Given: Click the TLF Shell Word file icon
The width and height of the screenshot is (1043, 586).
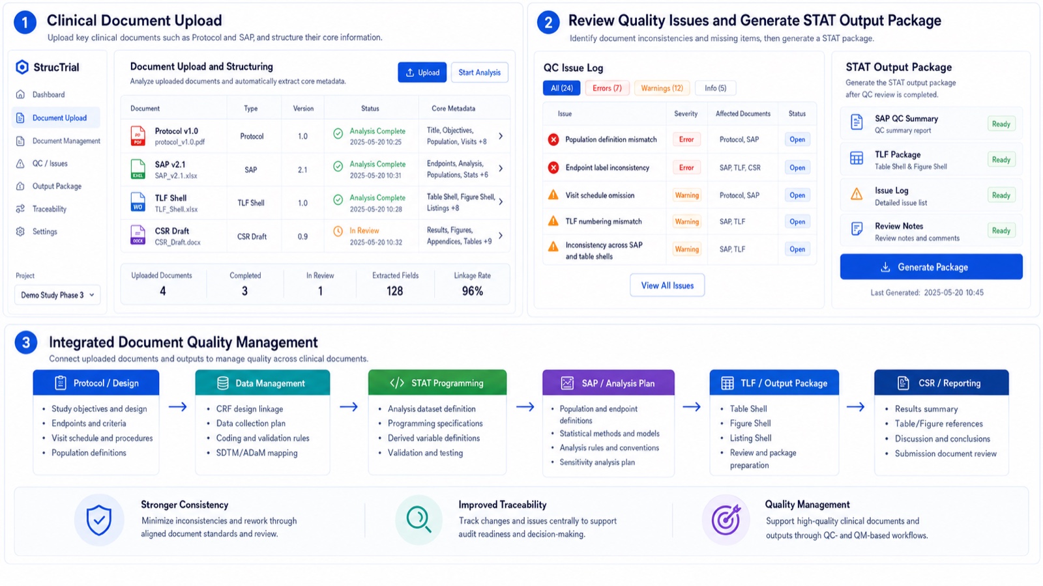Looking at the screenshot, I should [x=138, y=202].
